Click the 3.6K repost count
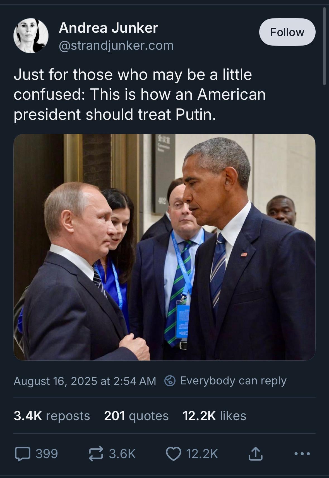329x478 pixels. coord(122,454)
